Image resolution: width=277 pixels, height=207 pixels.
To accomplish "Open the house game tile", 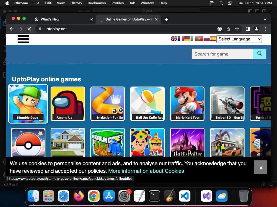I will (68, 142).
